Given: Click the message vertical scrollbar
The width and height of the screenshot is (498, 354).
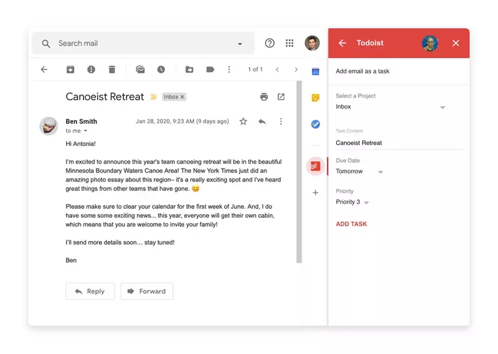Looking at the screenshot, I should [x=299, y=172].
